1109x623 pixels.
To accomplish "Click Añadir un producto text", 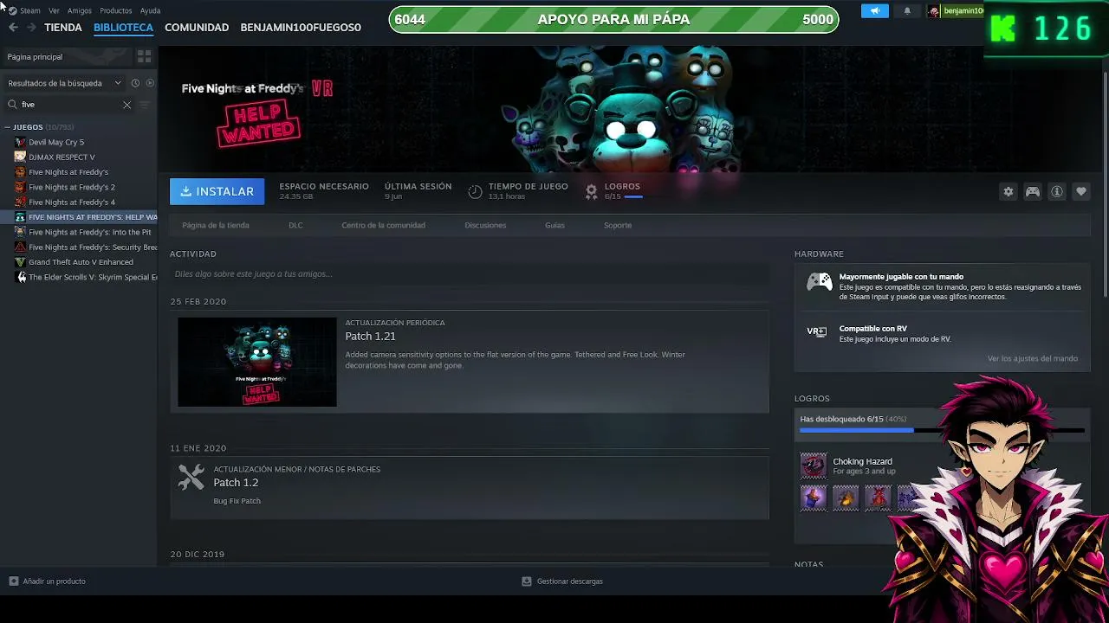I will coord(55,581).
